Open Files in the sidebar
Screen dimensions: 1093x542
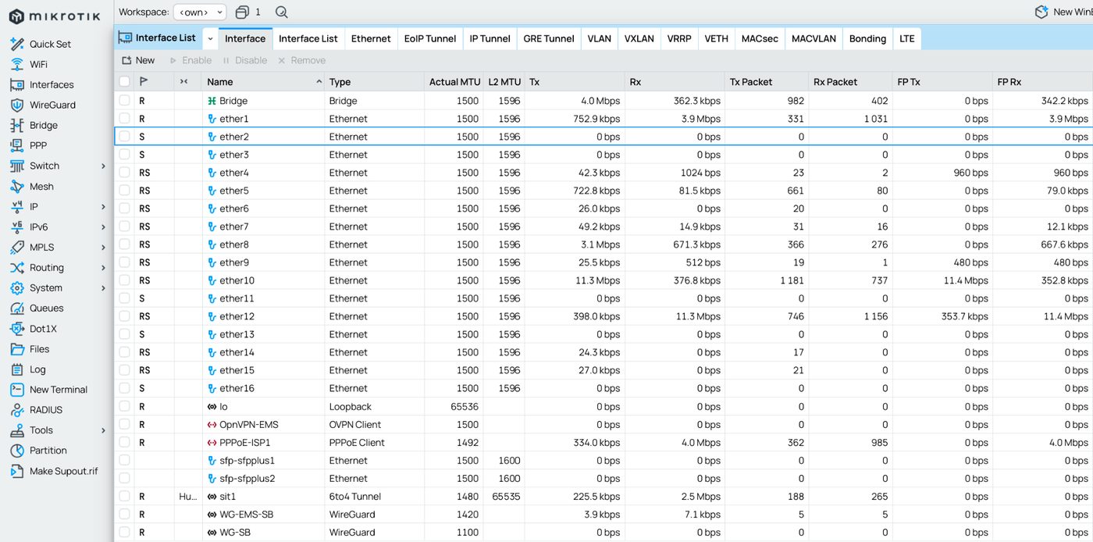point(39,349)
